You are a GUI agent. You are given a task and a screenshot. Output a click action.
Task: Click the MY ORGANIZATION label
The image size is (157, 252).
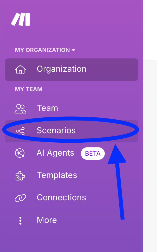click(42, 50)
